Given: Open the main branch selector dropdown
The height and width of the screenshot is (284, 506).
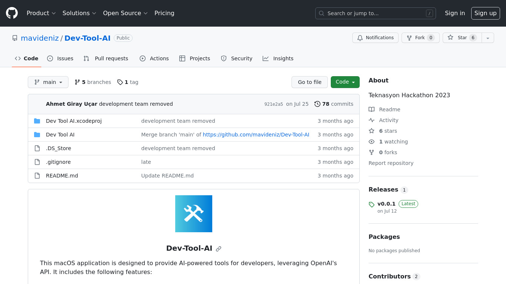Looking at the screenshot, I should pyautogui.click(x=48, y=82).
